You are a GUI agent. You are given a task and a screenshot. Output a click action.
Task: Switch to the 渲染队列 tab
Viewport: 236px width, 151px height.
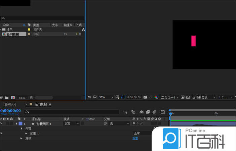point(10,104)
